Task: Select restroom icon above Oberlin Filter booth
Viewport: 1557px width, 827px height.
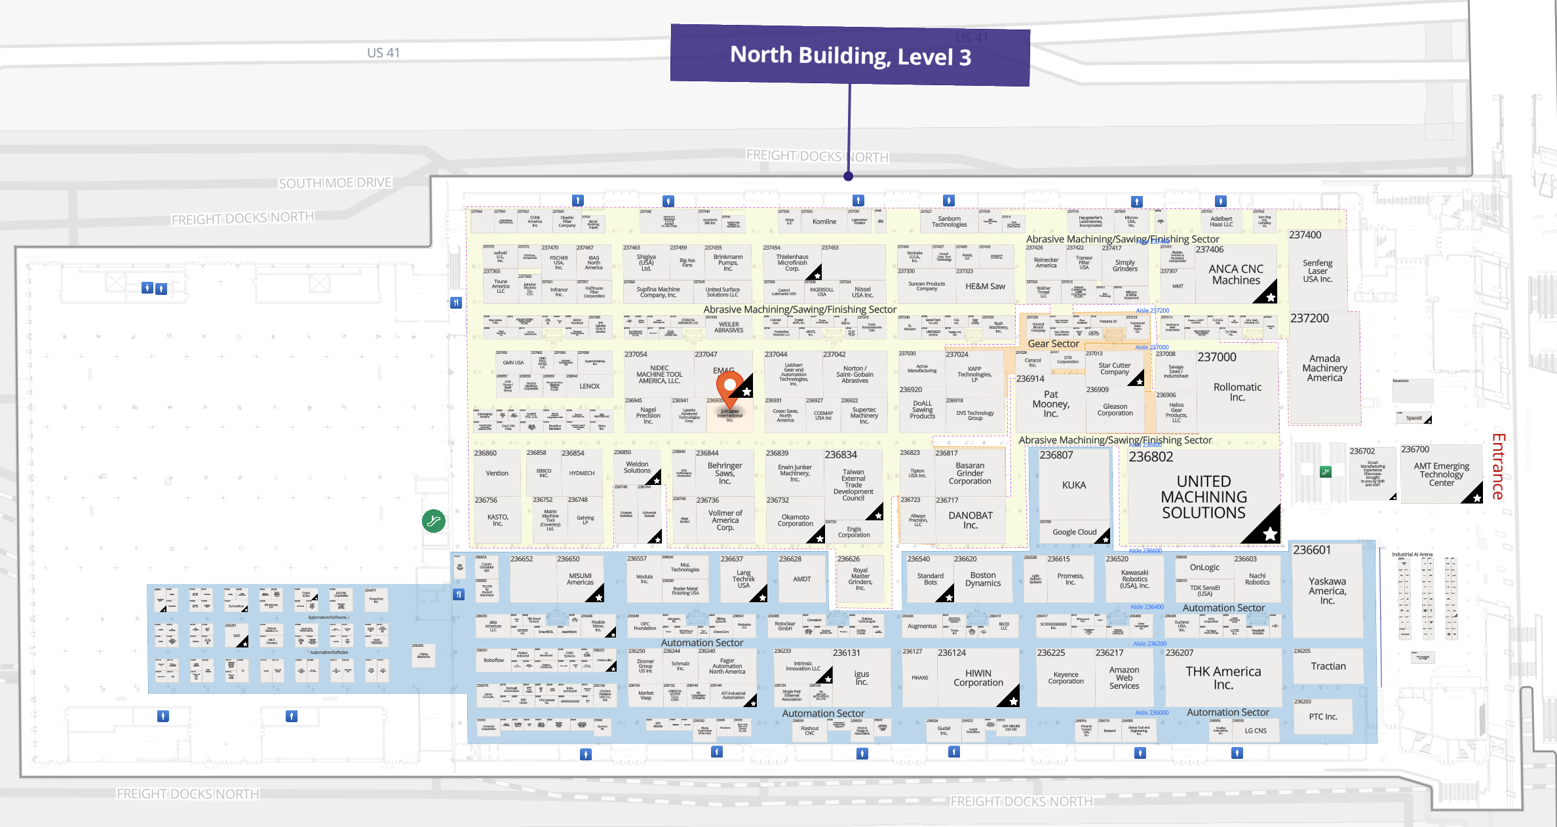Action: (577, 200)
